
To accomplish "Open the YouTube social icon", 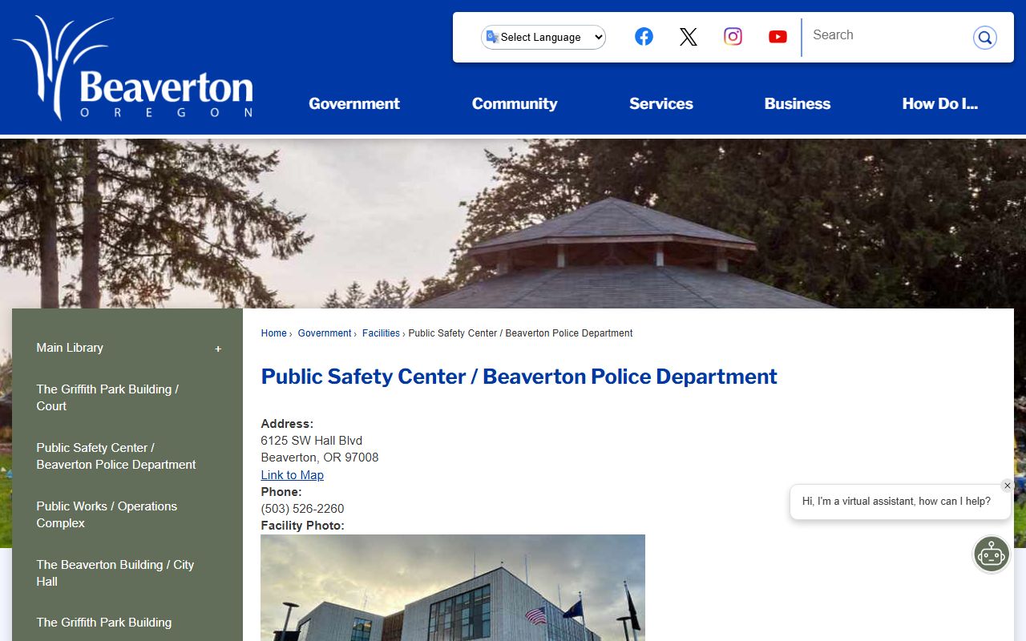I will pyautogui.click(x=778, y=36).
